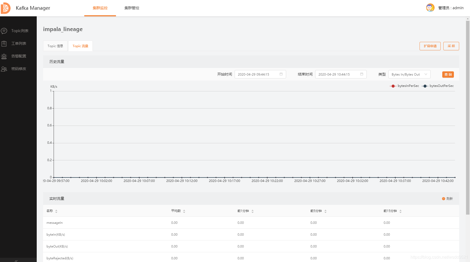470x262 pixels.
Task: Toggle bytesInPerSec legend series
Action: pyautogui.click(x=404, y=86)
